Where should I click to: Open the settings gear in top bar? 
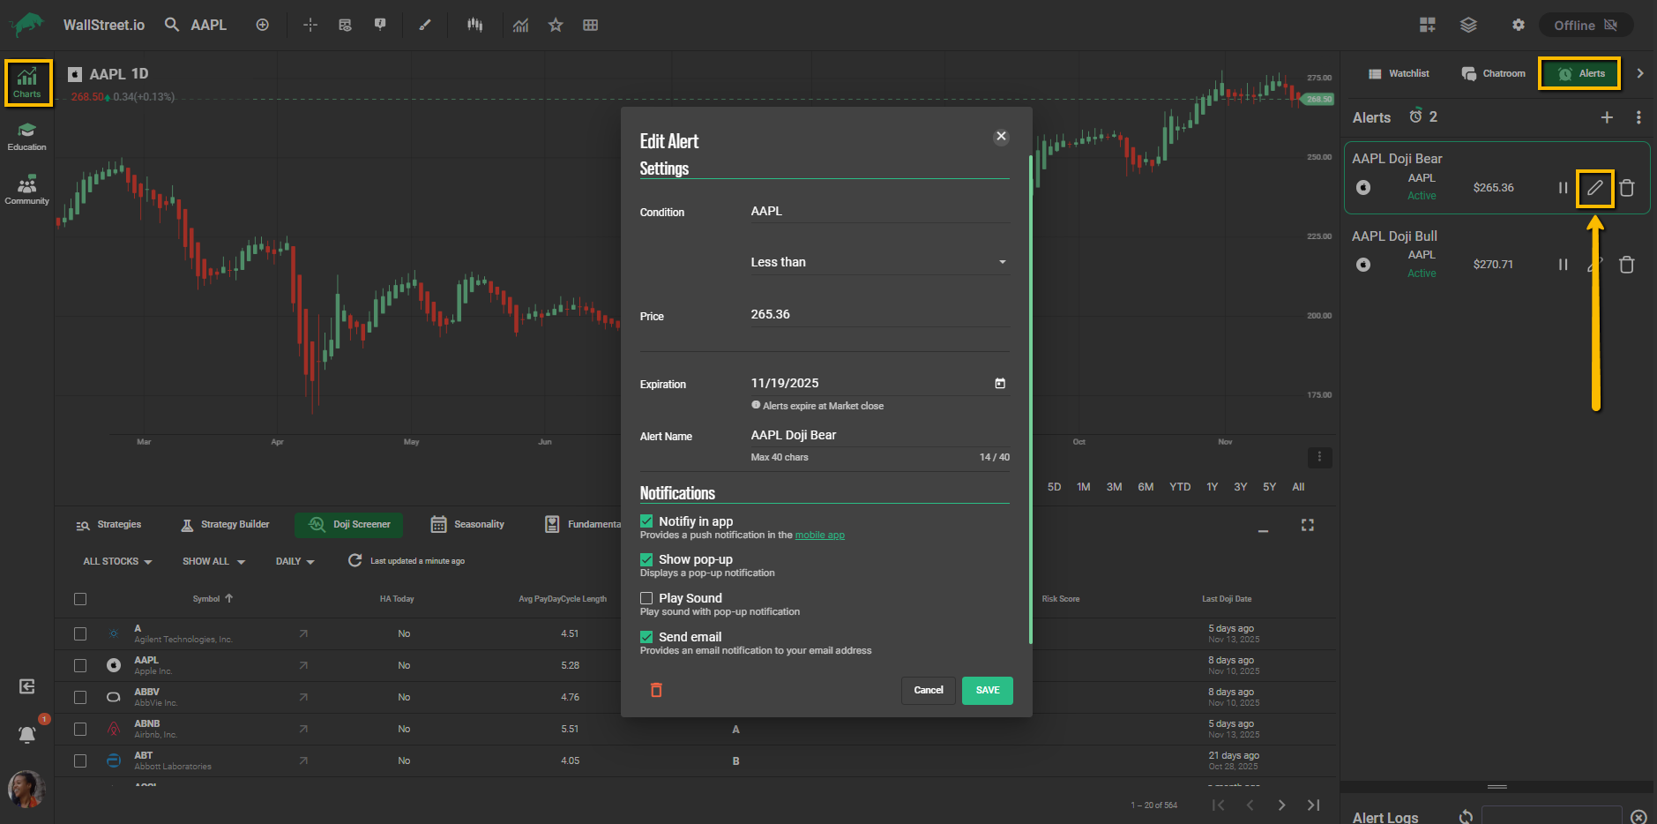point(1518,25)
